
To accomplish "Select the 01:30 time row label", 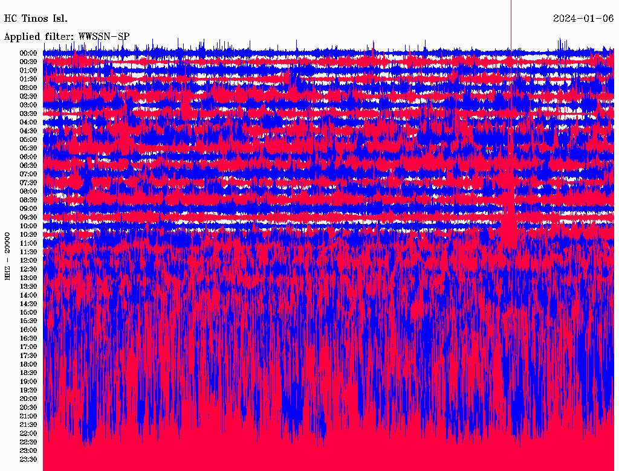I will point(28,79).
